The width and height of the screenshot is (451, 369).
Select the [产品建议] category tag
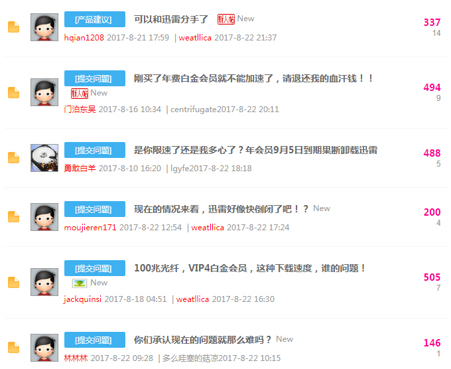point(95,19)
